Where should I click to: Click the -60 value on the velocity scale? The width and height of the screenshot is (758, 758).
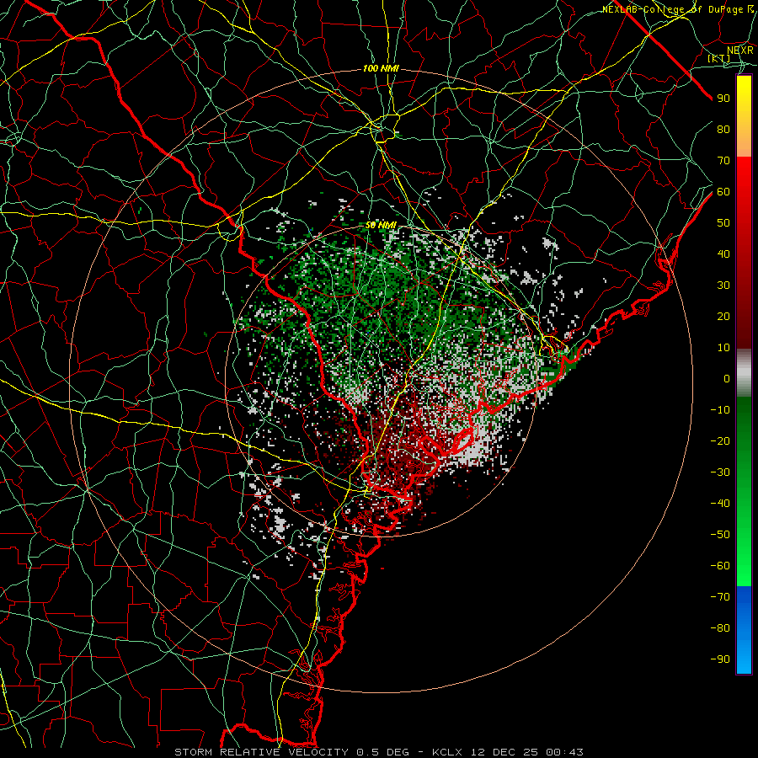(x=720, y=566)
